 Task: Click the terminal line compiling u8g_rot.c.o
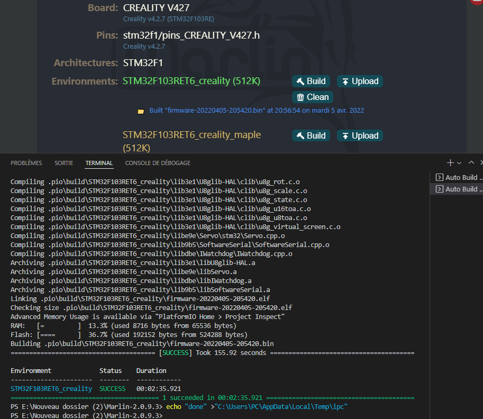click(x=155, y=182)
